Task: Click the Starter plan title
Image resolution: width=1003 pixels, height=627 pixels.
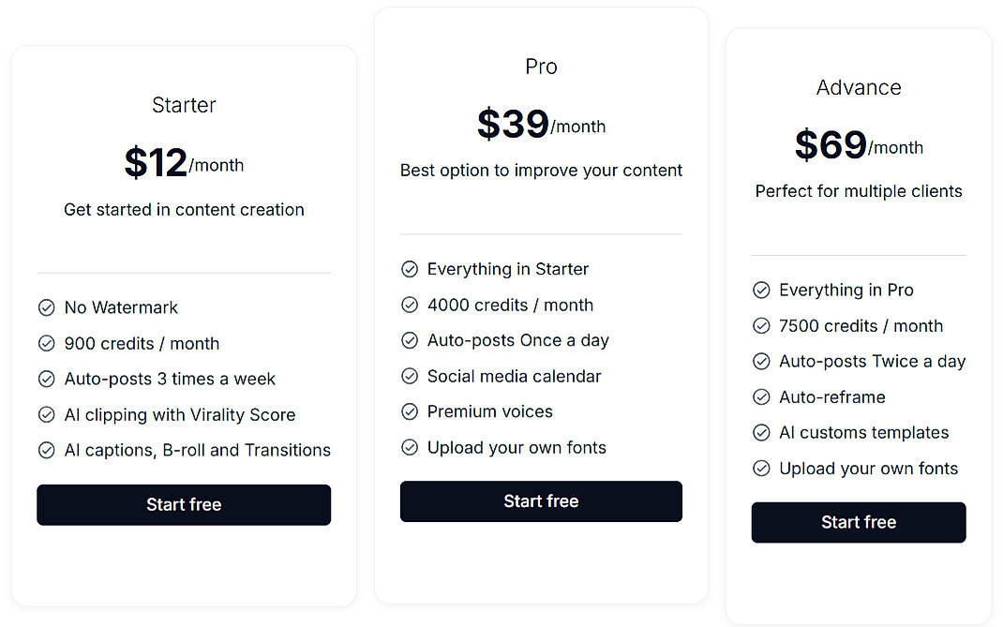Action: [183, 104]
